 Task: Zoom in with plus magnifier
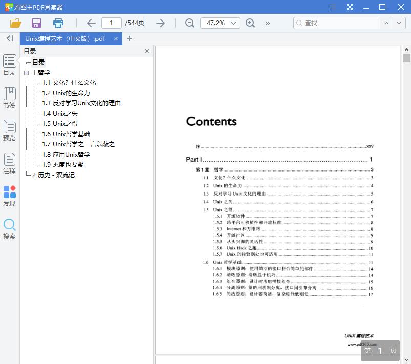(250, 23)
